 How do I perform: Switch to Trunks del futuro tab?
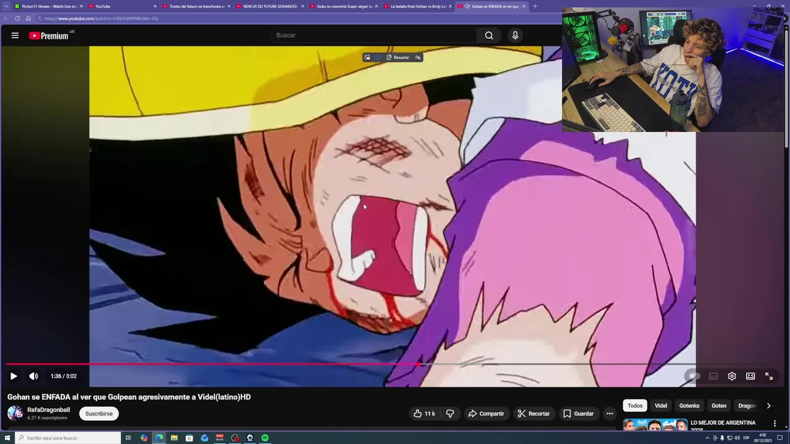click(196, 6)
